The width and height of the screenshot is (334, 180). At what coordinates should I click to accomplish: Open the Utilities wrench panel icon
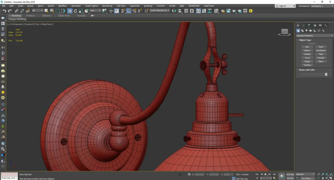(x=326, y=26)
